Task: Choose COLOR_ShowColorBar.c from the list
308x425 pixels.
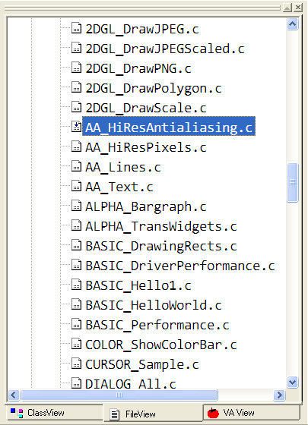Action: click(x=161, y=345)
